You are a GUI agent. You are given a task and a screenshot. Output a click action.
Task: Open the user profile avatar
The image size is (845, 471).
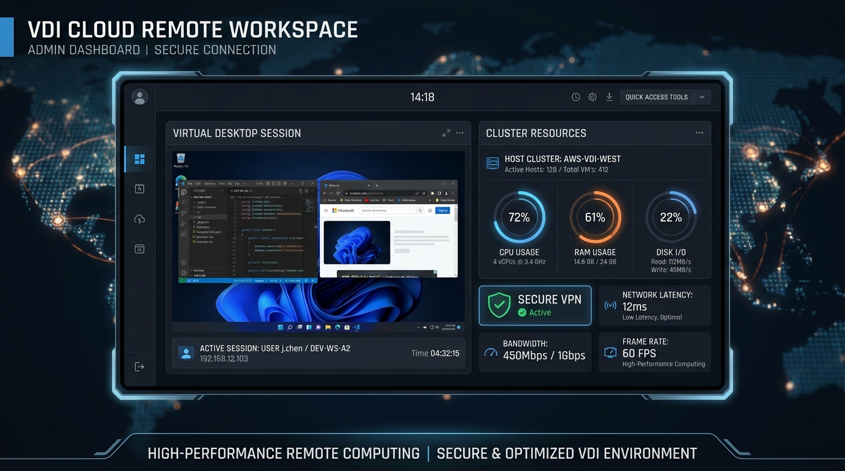pyautogui.click(x=139, y=97)
